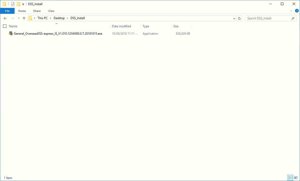Image resolution: width=300 pixels, height=181 pixels.
Task: Open the address bar history dropdown
Action: (234, 19)
